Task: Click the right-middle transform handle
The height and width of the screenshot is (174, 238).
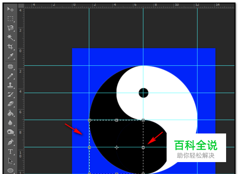Action: (x=143, y=147)
